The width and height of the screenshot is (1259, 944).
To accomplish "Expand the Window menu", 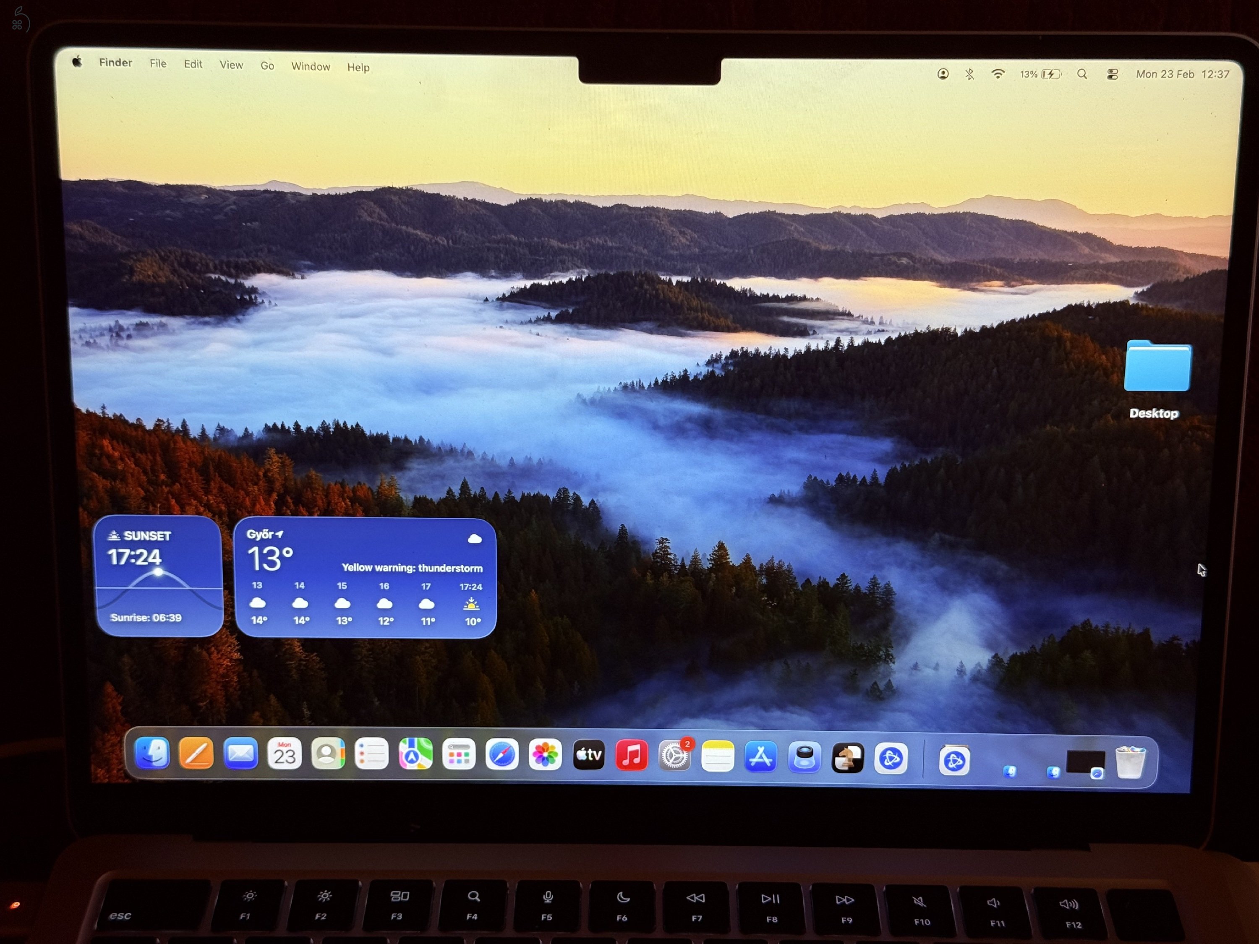I will tap(311, 67).
